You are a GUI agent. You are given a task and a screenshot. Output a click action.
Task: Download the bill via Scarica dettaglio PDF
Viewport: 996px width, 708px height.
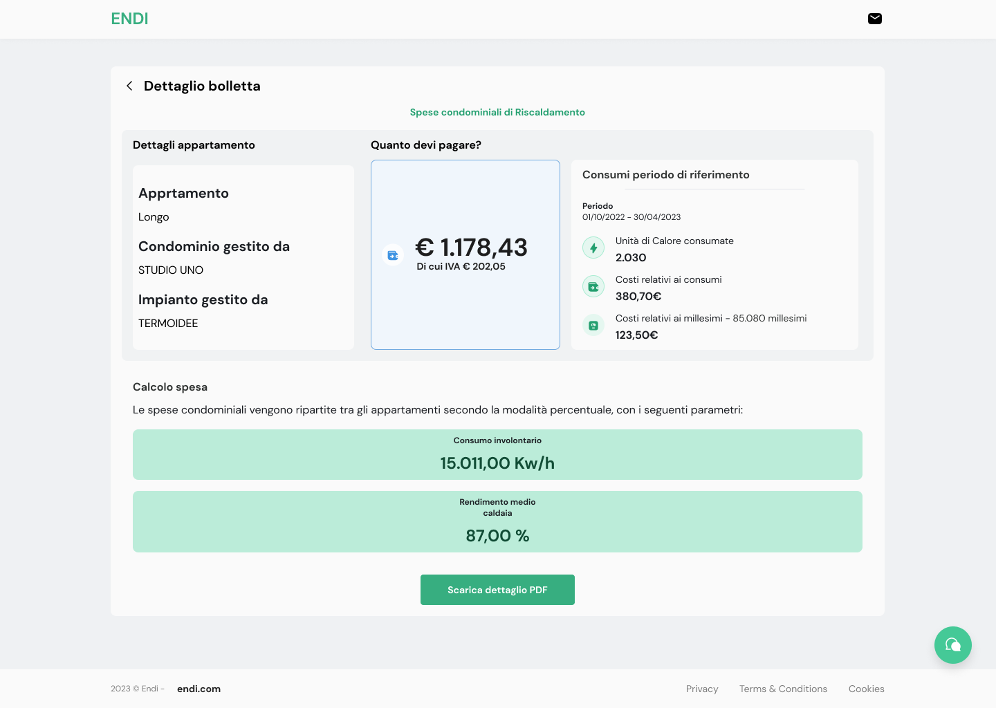tap(497, 590)
